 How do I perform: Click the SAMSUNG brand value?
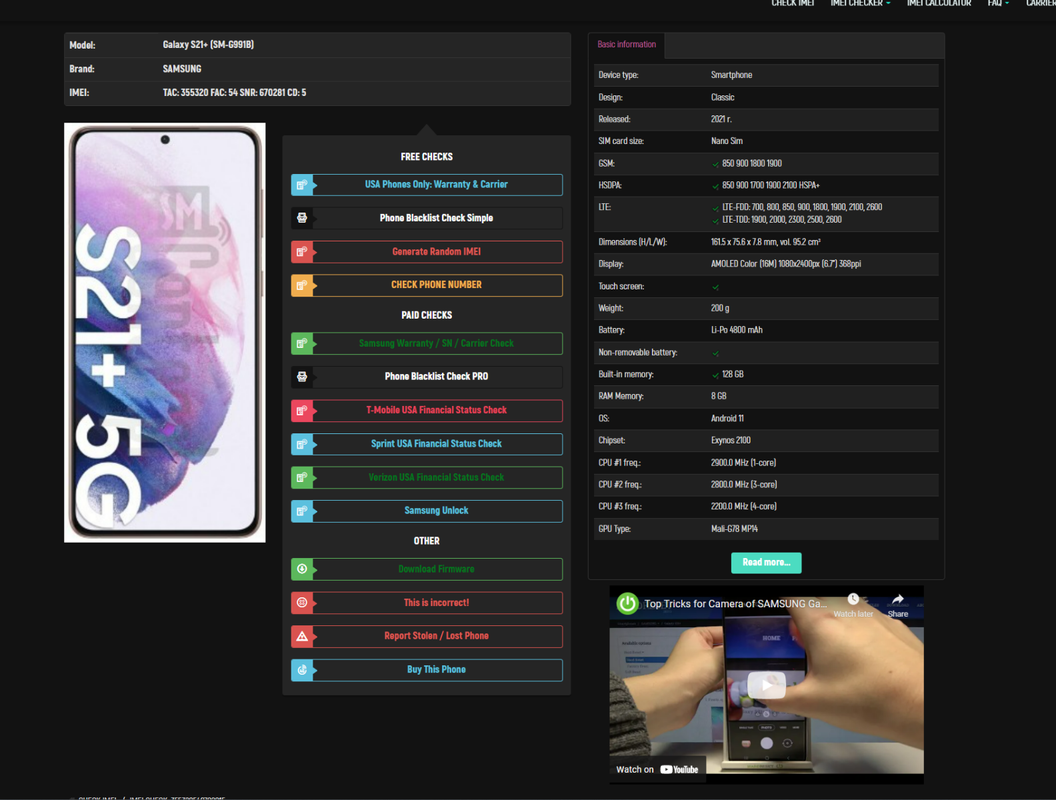182,69
